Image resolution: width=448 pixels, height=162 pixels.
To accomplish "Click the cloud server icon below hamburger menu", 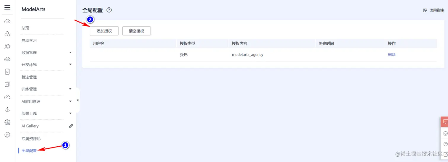I will coord(7,21).
